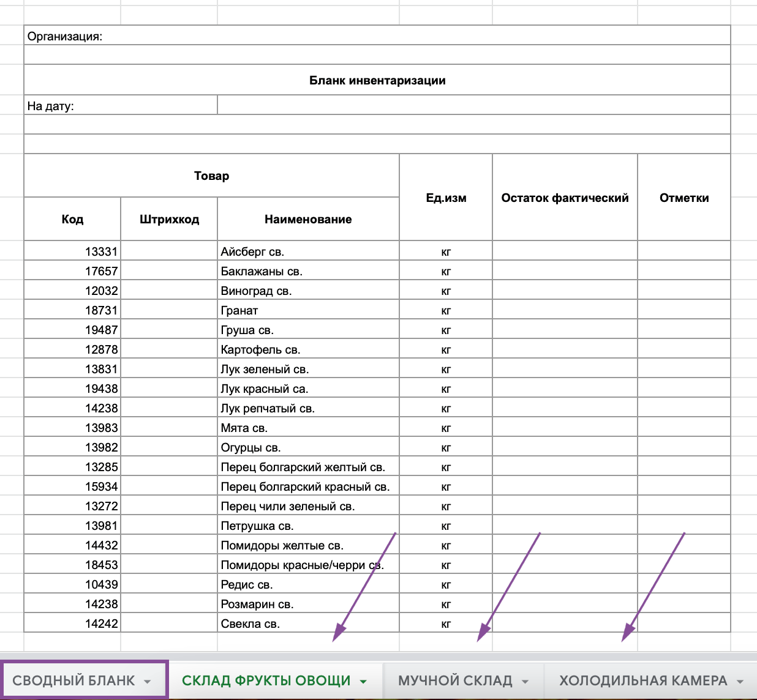757x700 pixels.
Task: Click the code cell 12032
Action: 72,291
